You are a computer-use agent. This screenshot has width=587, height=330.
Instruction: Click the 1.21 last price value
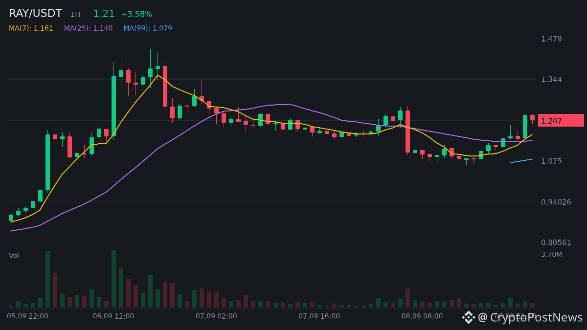104,14
